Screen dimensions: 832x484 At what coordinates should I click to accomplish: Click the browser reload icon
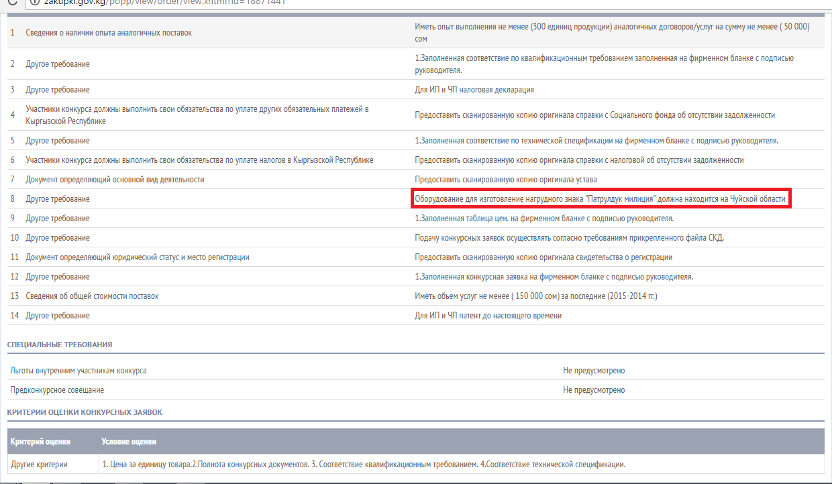coord(8,2)
